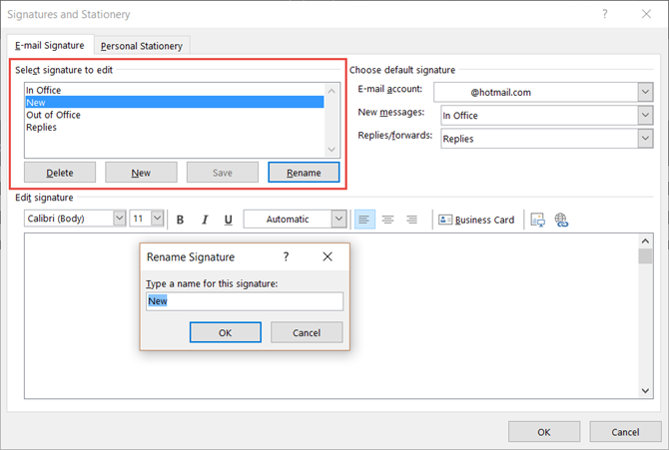Click the signature name input field
The image size is (669, 450).
point(245,301)
